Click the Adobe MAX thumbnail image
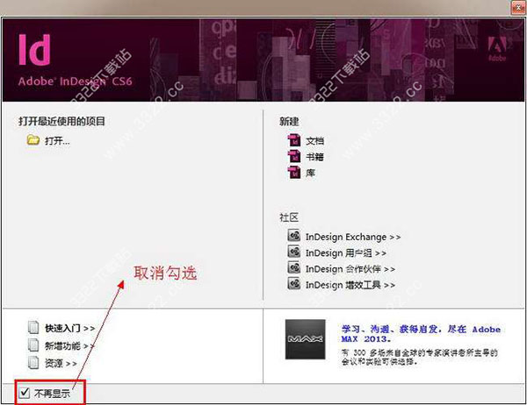The height and width of the screenshot is (405, 527). click(305, 339)
